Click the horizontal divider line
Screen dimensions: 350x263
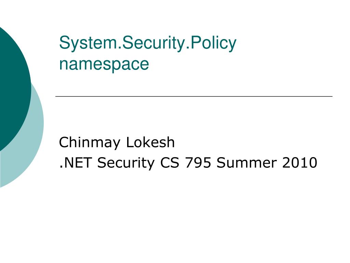194,96
